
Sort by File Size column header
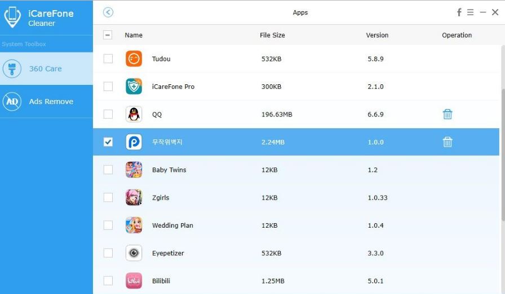[272, 35]
